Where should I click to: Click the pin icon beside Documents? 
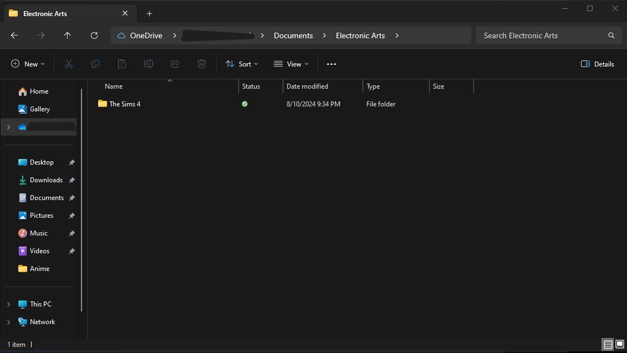coord(72,198)
